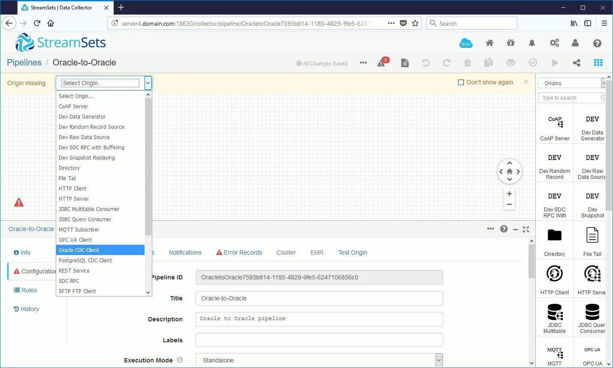
Task: Choose JDBC Query Consumer from origin list
Action: click(100, 219)
